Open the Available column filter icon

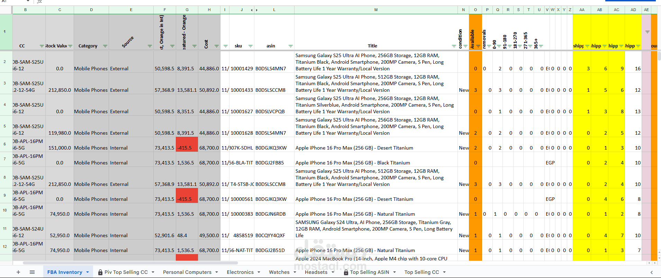478,46
